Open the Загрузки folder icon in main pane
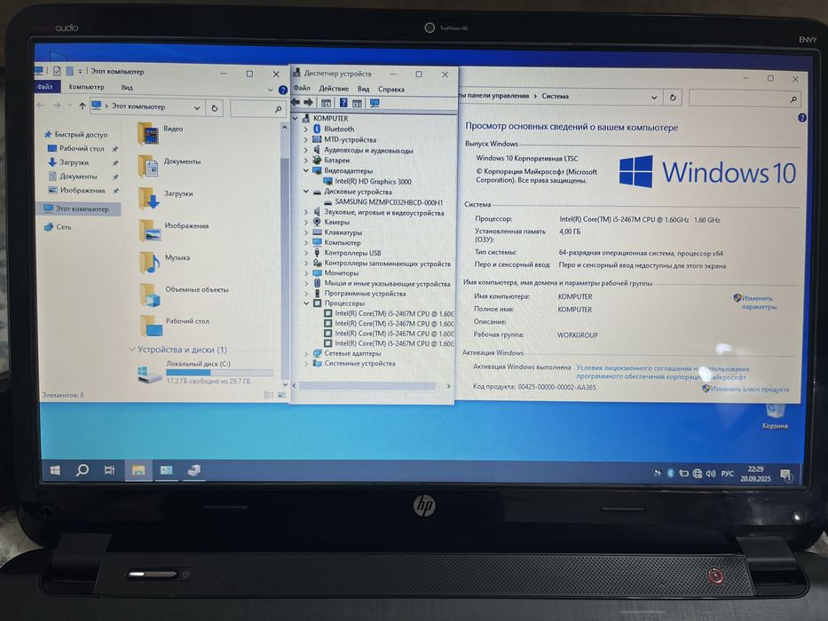The width and height of the screenshot is (828, 621). pos(149,198)
